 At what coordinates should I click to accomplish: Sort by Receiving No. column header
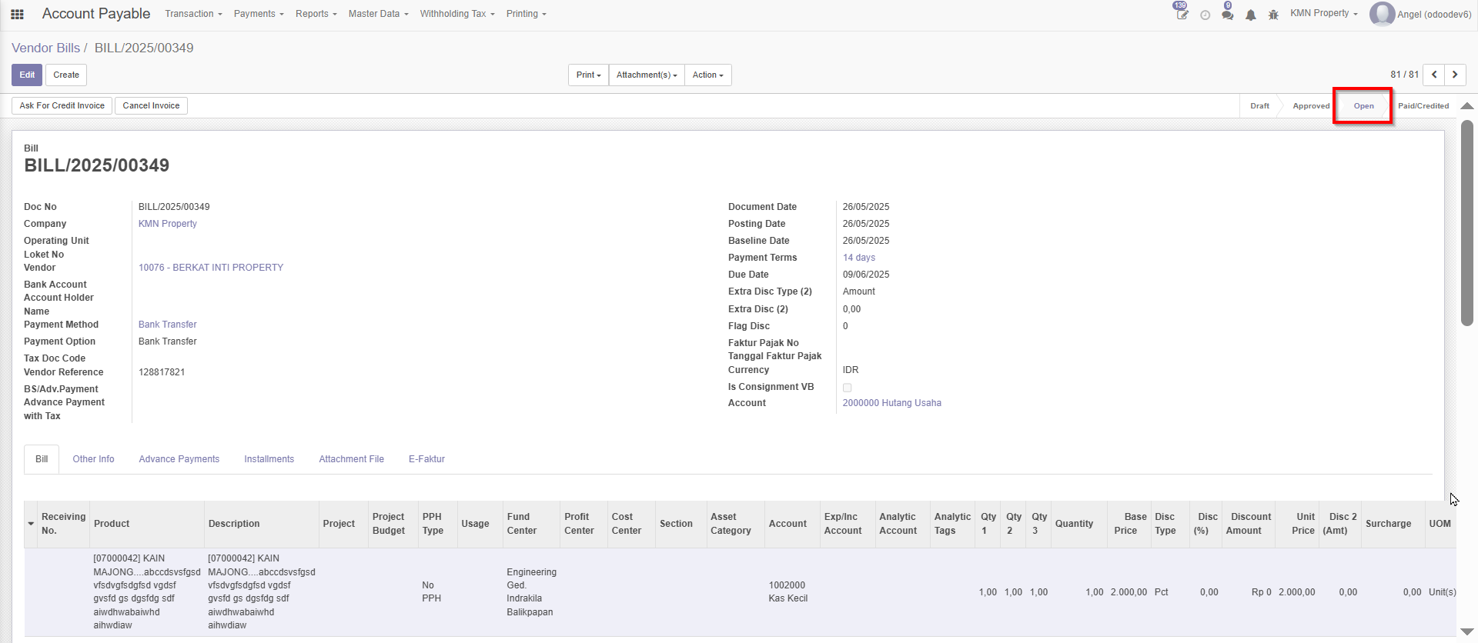(63, 524)
